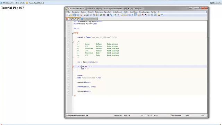Click the INS insert mode indicator

click(203, 116)
